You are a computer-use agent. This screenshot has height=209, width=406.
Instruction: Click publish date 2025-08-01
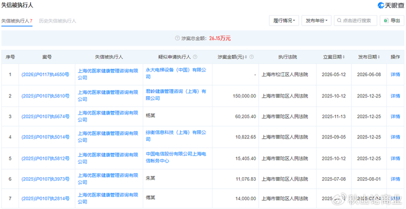click(x=369, y=179)
